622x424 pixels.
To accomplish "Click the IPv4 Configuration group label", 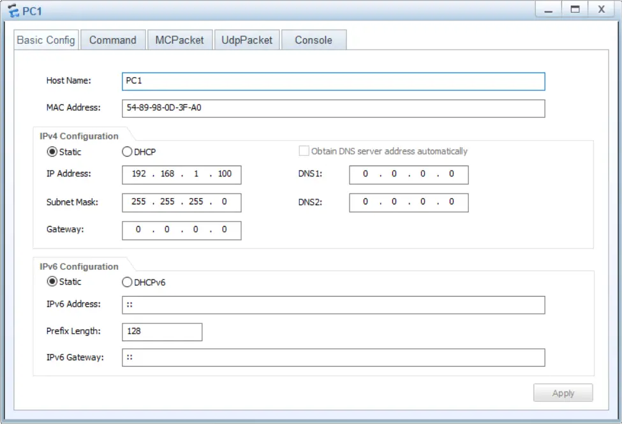I will 79,136.
